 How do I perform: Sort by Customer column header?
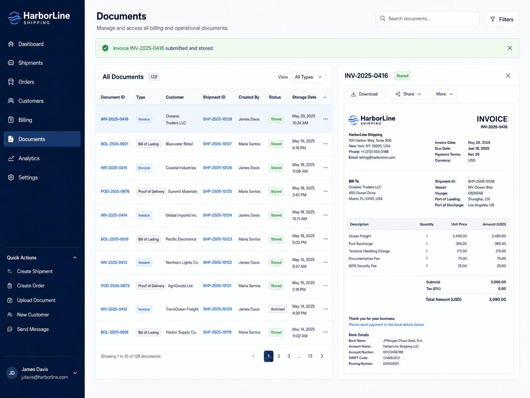pyautogui.click(x=175, y=97)
